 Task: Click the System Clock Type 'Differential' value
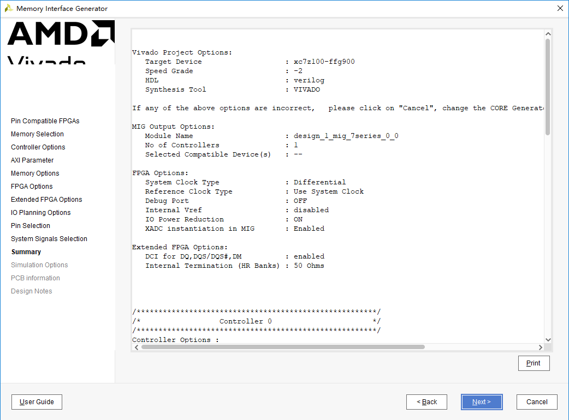319,182
